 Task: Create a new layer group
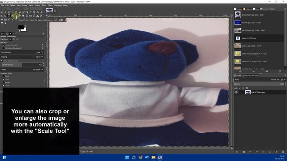tap(244, 152)
